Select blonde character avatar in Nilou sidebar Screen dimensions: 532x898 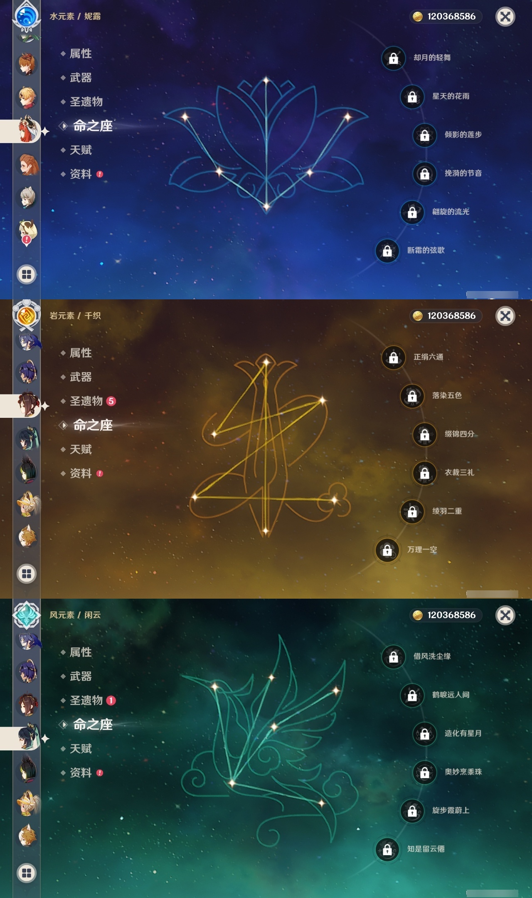coord(27,97)
